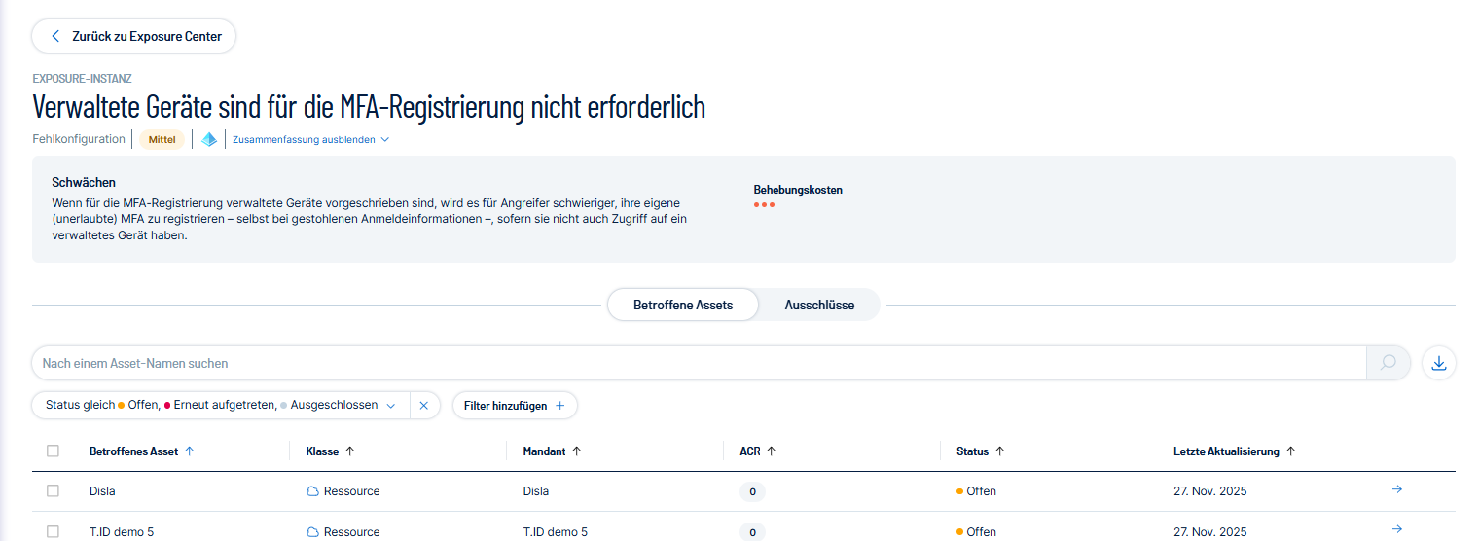Sort ACR column using arrow
1479x541 pixels.
point(771,451)
